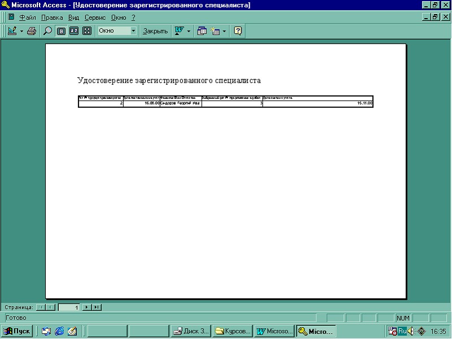The image size is (452, 339).
Task: Select Multiple Pages preview mode
Action: click(x=87, y=31)
